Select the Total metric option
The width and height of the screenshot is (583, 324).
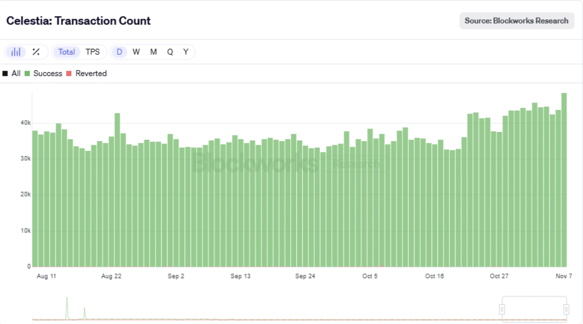pyautogui.click(x=67, y=52)
